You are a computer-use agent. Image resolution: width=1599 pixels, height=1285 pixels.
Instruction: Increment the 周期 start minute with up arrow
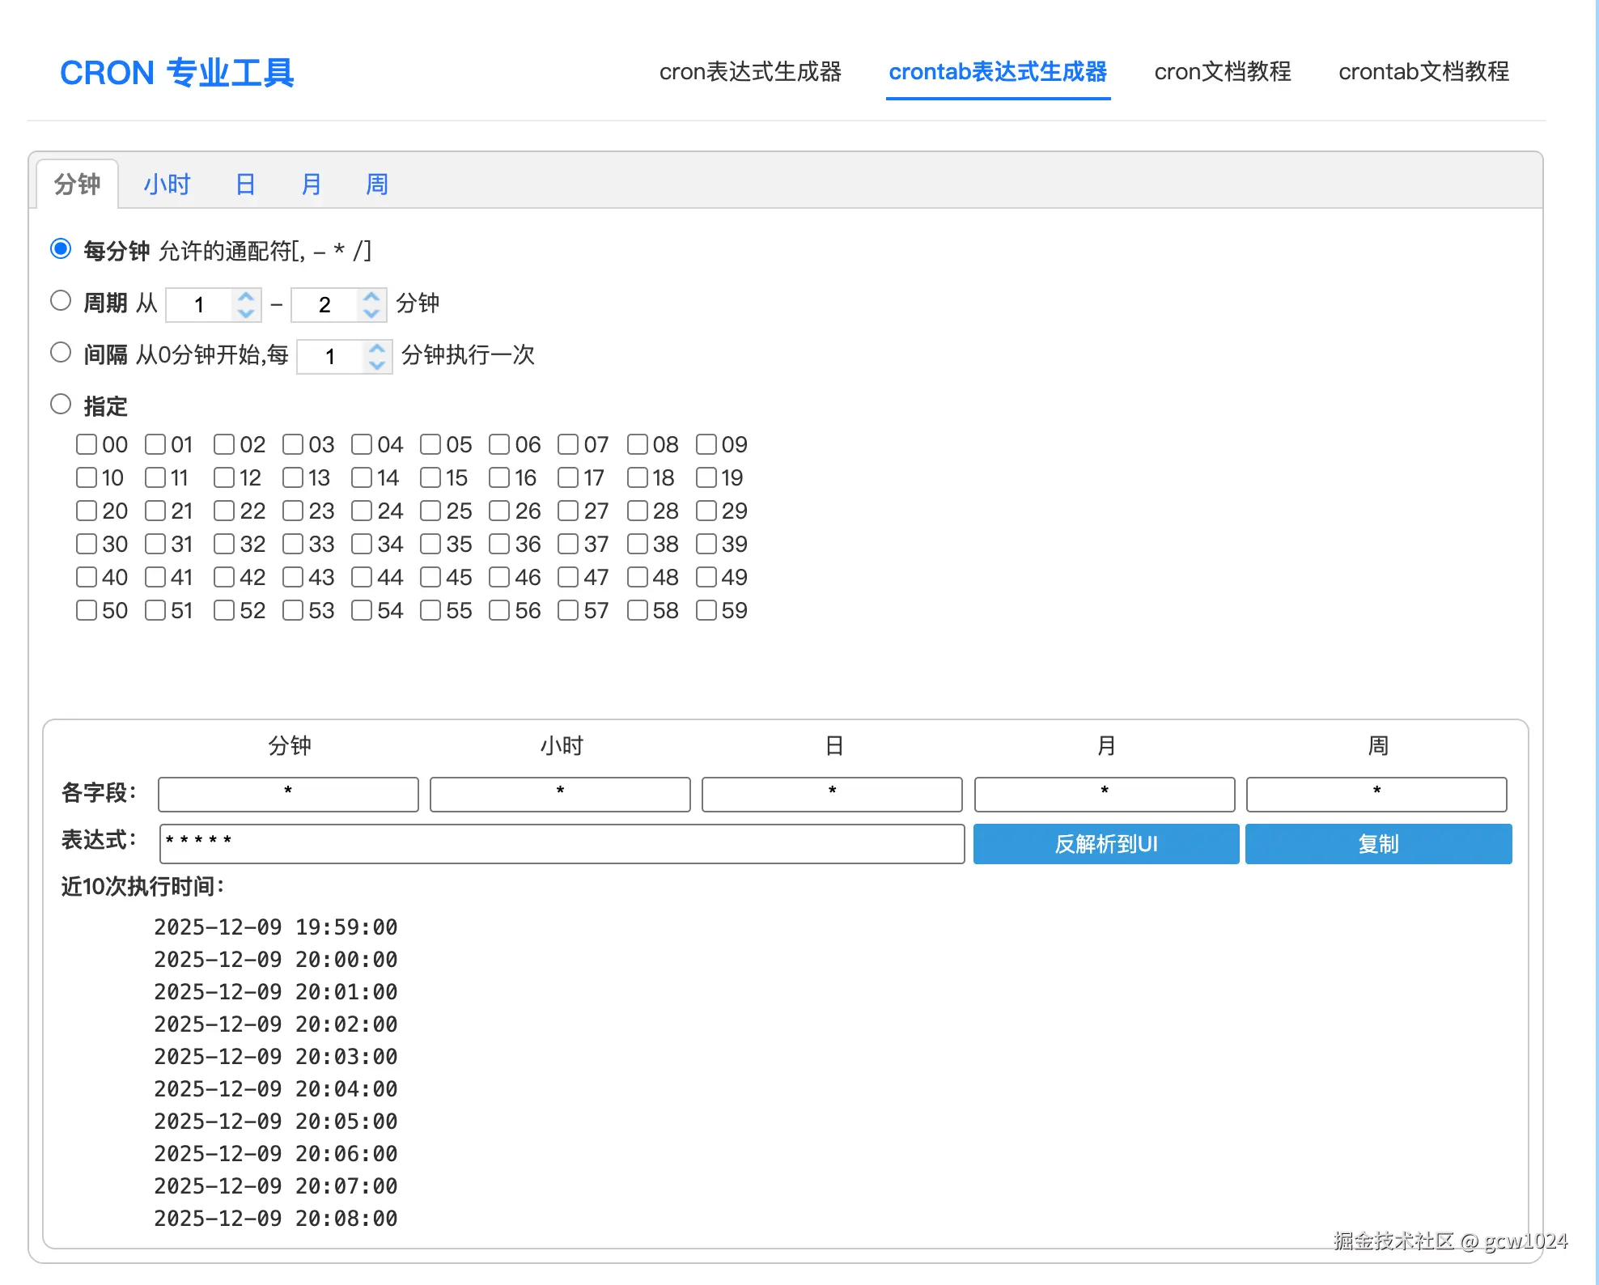tap(244, 296)
